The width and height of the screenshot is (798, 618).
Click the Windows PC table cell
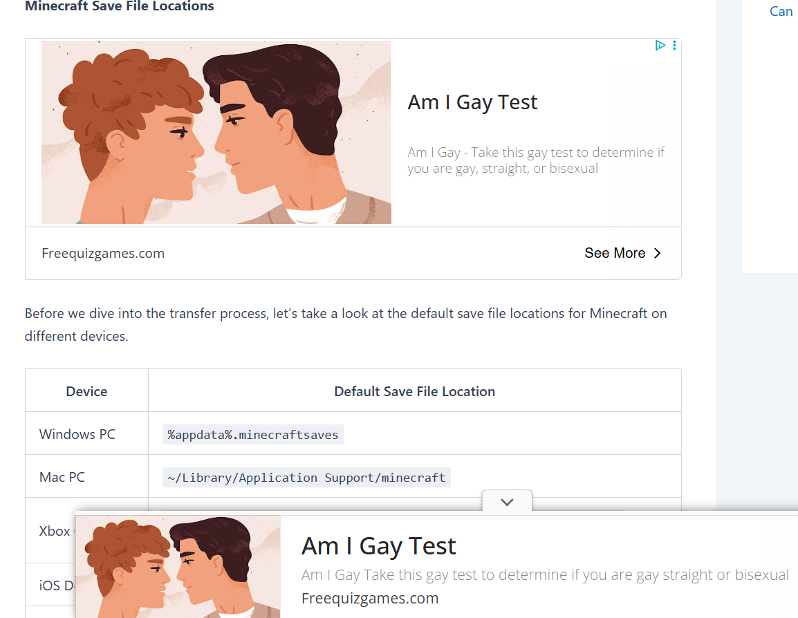click(x=77, y=434)
